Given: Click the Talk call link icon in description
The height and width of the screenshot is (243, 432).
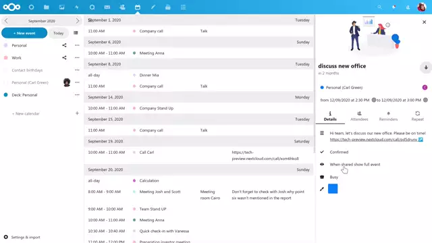Looking at the screenshot, I should tap(421, 140).
